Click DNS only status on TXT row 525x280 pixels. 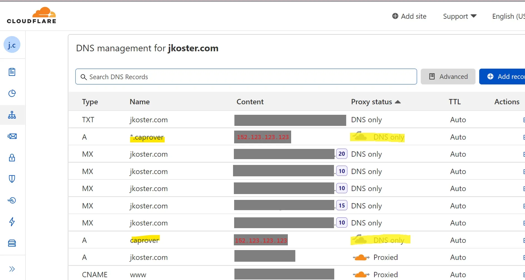coord(366,120)
